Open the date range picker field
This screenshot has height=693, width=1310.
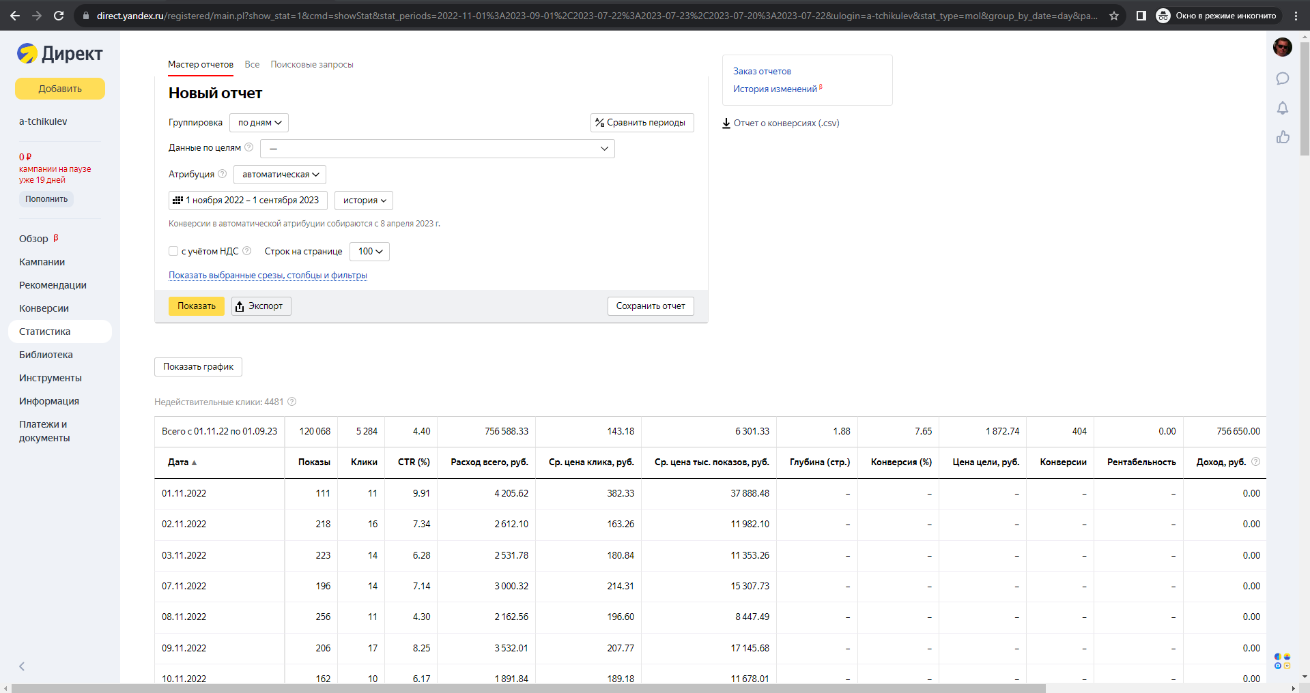(x=248, y=201)
